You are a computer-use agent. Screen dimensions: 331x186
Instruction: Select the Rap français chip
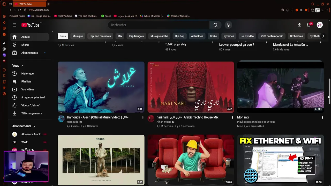pyautogui.click(x=136, y=36)
